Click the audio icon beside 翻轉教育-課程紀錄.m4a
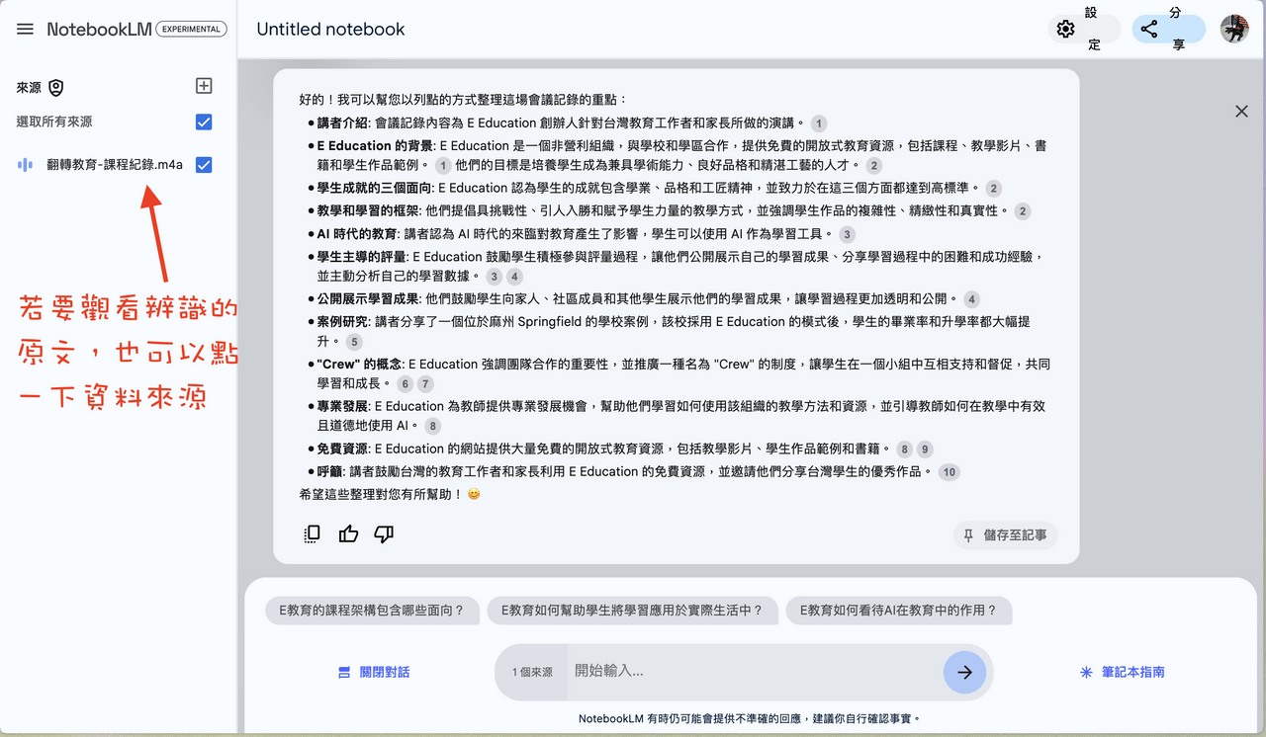The width and height of the screenshot is (1266, 737). tap(25, 165)
